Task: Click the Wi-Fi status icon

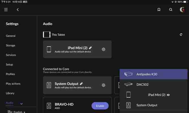Action: 173,2
